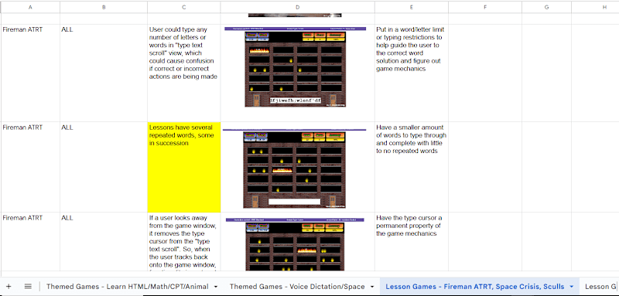
Task: Open dropdown arrow on Lesson Games Fireman ATRT tab
Action: click(571, 287)
